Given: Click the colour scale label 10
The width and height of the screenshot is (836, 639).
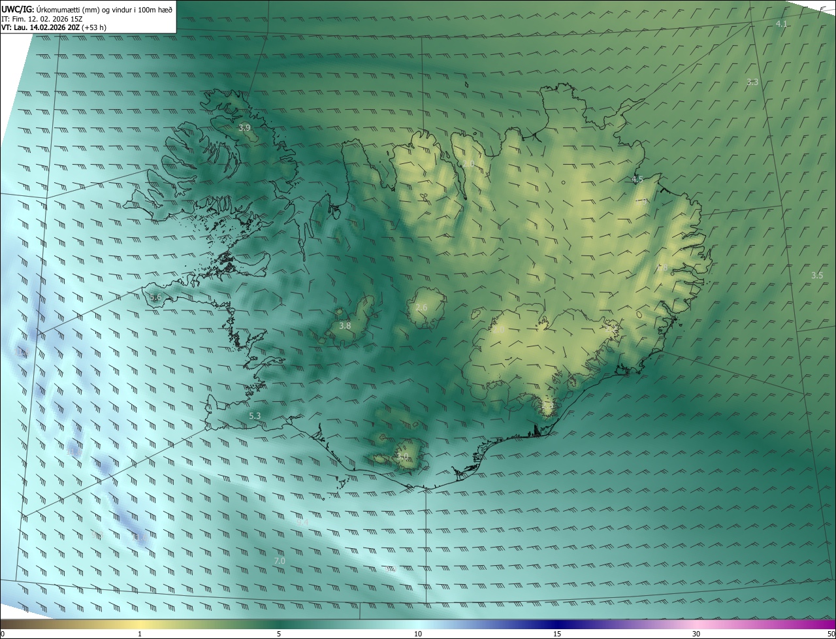Looking at the screenshot, I should (x=418, y=634).
